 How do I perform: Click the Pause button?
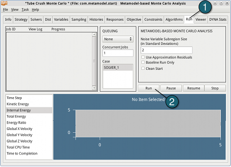pyautogui.click(x=171, y=88)
